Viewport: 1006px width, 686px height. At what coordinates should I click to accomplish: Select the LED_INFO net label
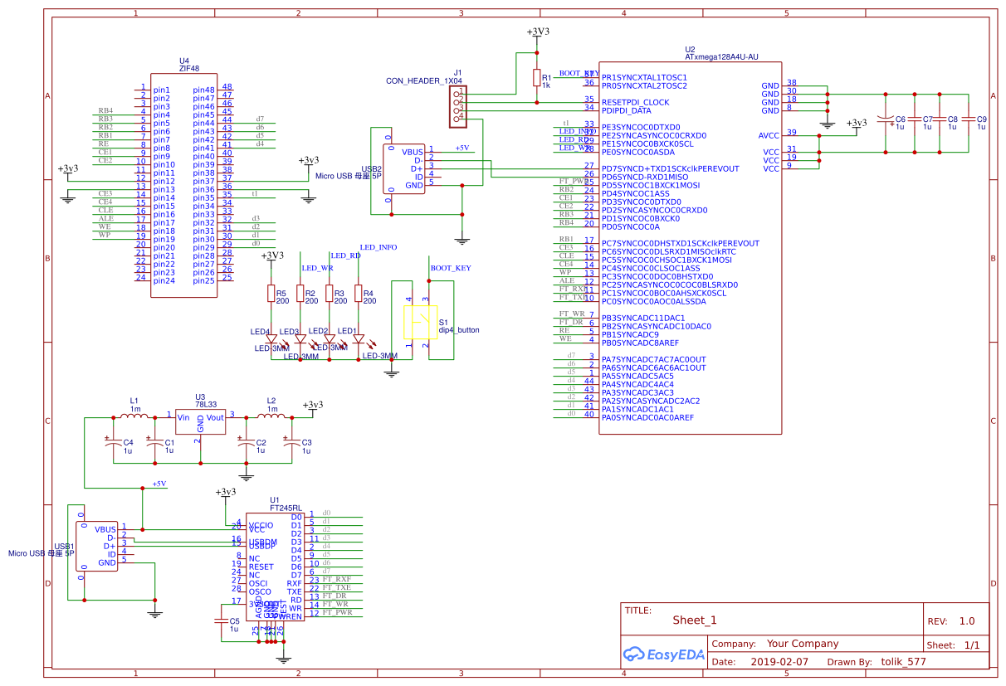click(377, 246)
